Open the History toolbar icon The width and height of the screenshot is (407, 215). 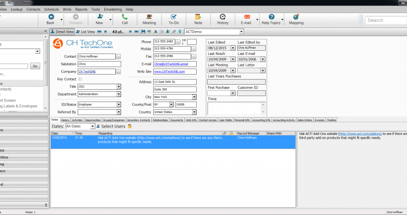[x=223, y=17]
